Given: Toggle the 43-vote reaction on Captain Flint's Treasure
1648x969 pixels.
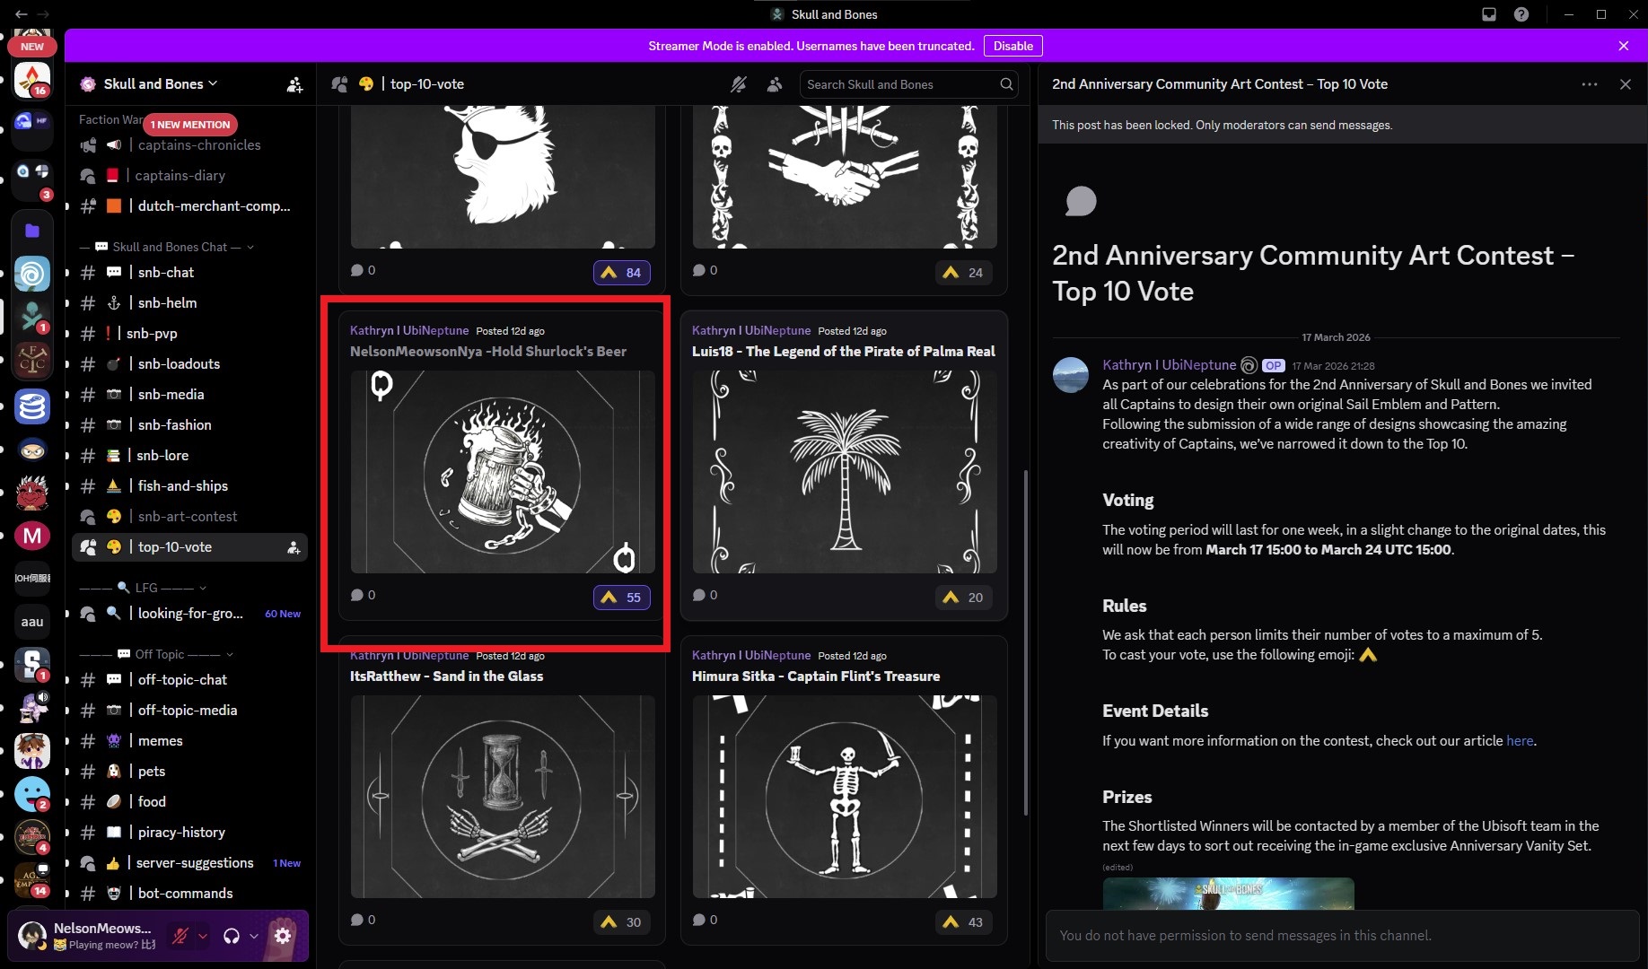Looking at the screenshot, I should [x=964, y=922].
